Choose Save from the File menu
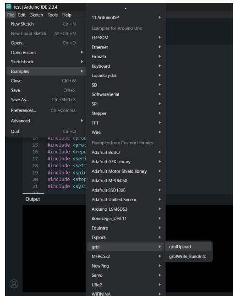Image resolution: width=235 pixels, height=296 pixels. click(x=46, y=90)
